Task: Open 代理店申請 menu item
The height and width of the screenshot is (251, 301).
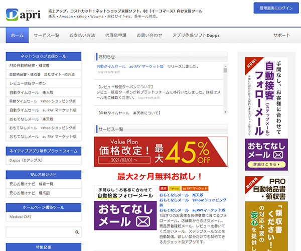Action: (115, 35)
